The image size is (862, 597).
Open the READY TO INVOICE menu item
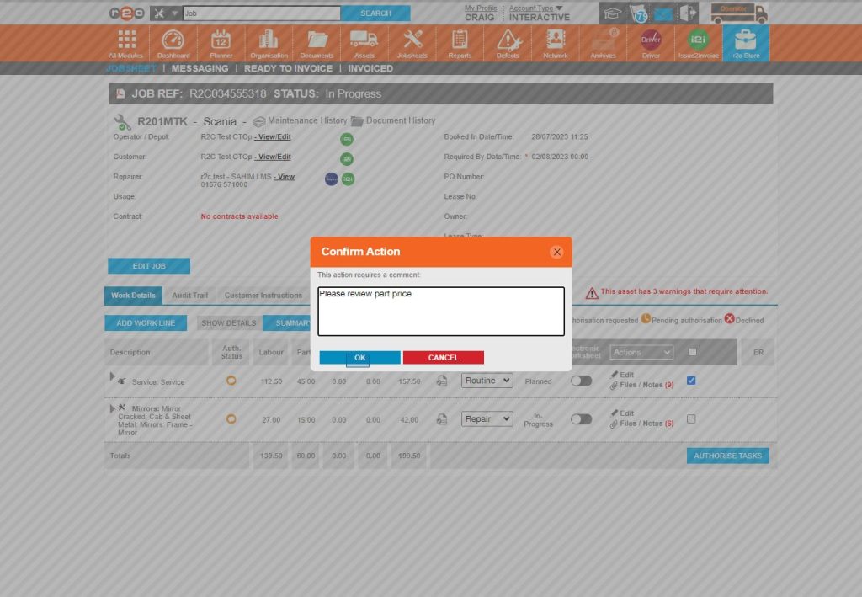point(288,68)
